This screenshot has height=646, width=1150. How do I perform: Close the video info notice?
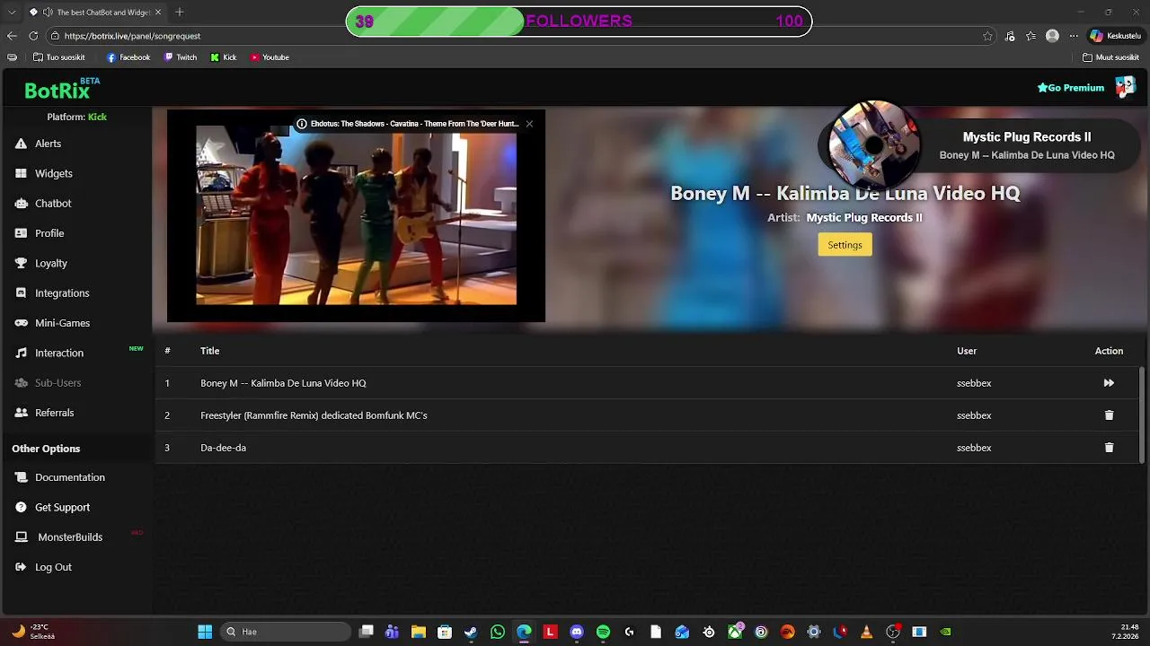pyautogui.click(x=529, y=124)
